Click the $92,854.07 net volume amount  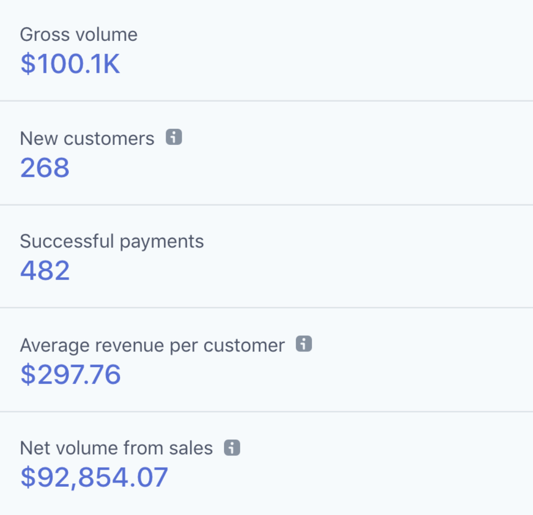coord(94,477)
